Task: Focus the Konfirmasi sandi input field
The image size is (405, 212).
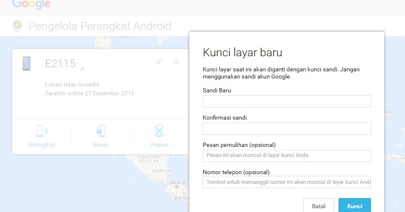Action: tap(287, 129)
